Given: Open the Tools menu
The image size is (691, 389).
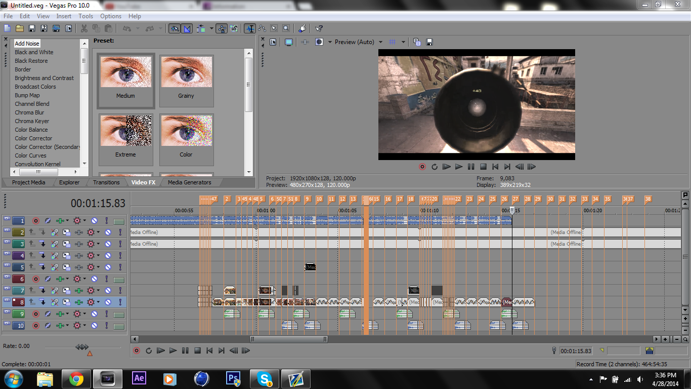Looking at the screenshot, I should (x=85, y=16).
